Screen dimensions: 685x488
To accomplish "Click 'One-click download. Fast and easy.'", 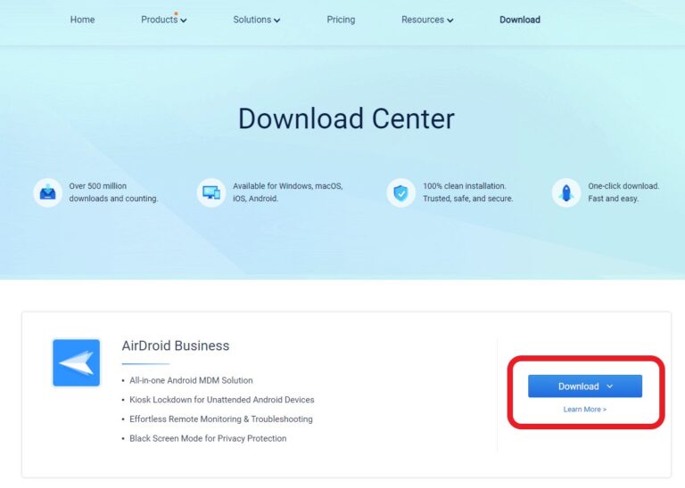I will click(x=623, y=192).
